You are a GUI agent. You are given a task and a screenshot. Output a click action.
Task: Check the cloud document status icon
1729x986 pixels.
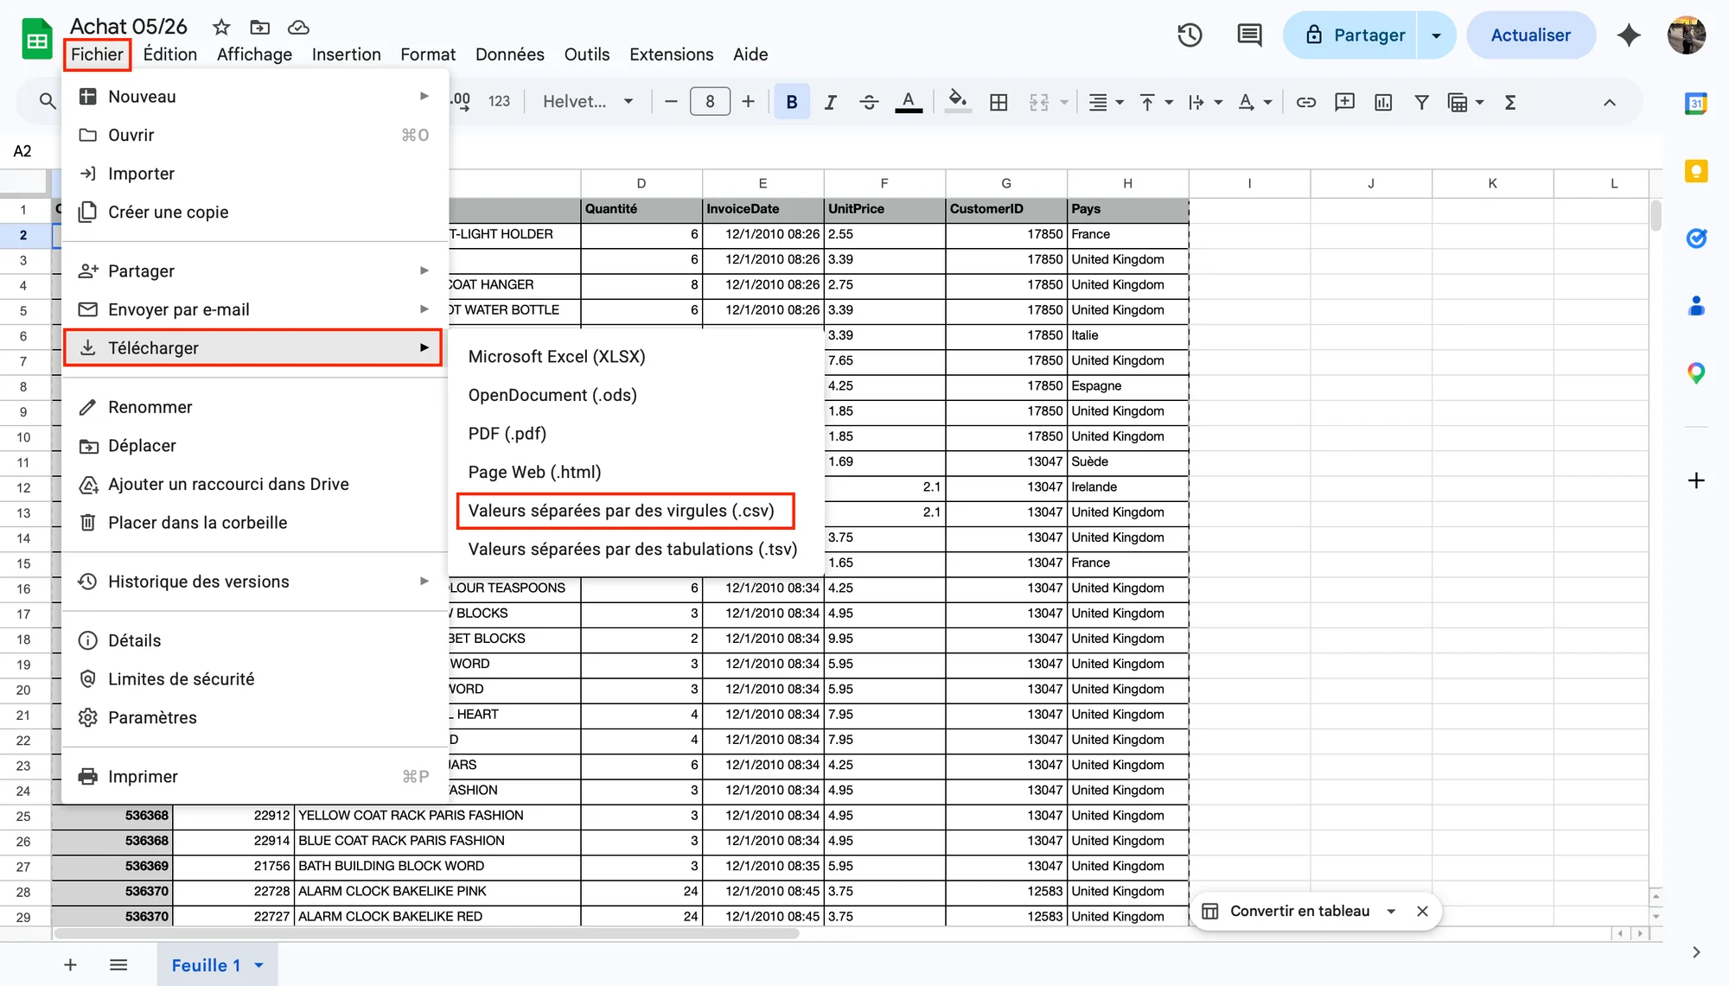point(298,27)
